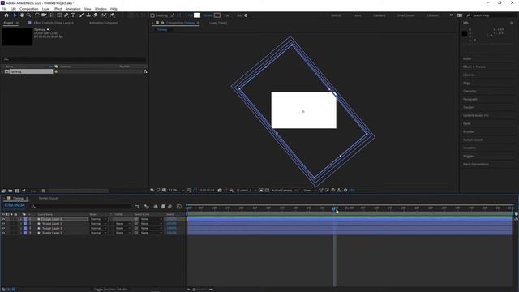
Task: Open the composition mini-flowchart in the timeline
Action: coord(137,207)
